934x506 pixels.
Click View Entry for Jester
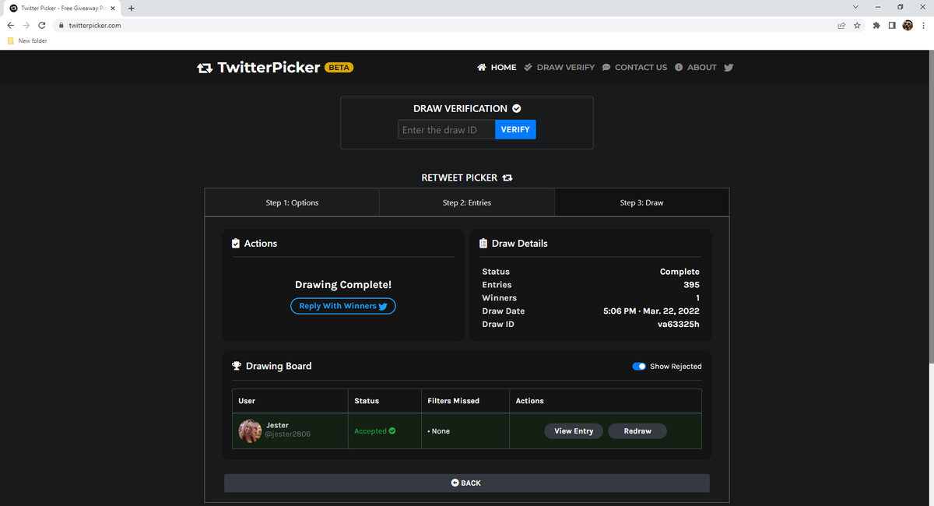pos(574,431)
